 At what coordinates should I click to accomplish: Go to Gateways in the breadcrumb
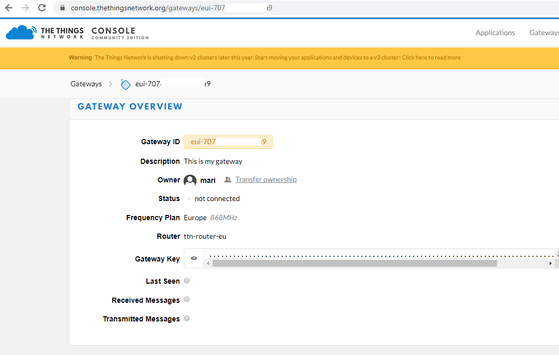86,84
